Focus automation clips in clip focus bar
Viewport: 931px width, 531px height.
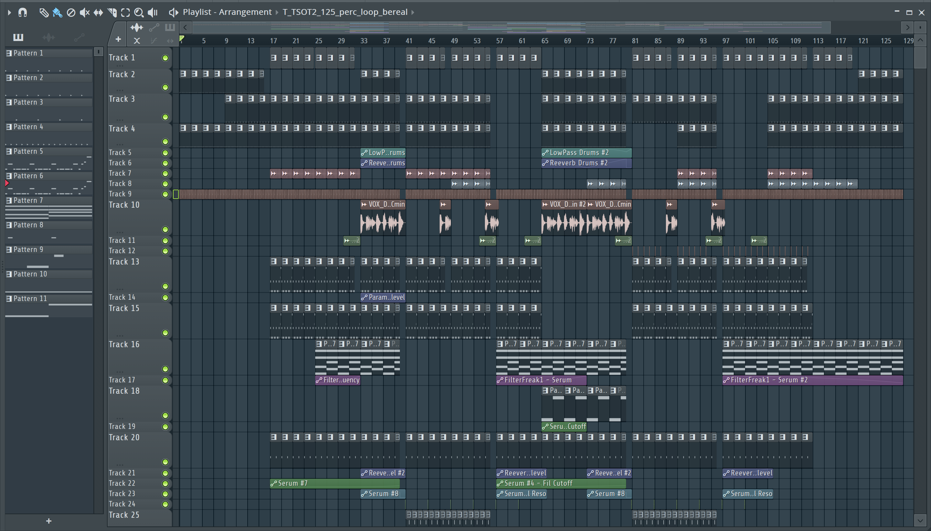pos(154,27)
